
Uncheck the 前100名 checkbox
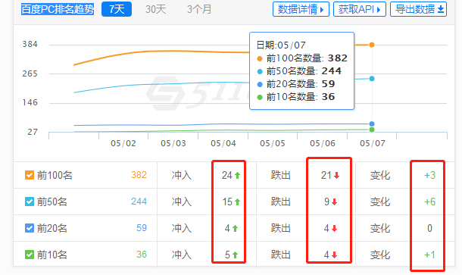click(x=30, y=175)
